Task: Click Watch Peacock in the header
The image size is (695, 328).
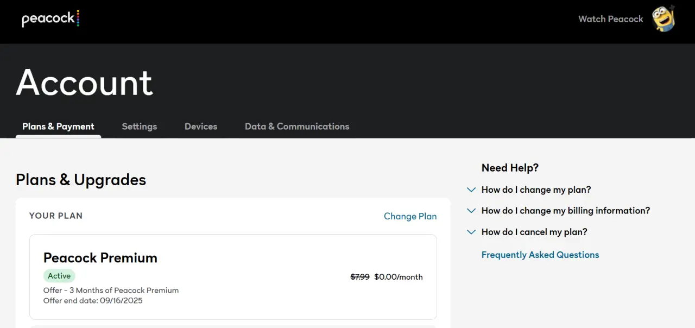Action: pos(611,19)
